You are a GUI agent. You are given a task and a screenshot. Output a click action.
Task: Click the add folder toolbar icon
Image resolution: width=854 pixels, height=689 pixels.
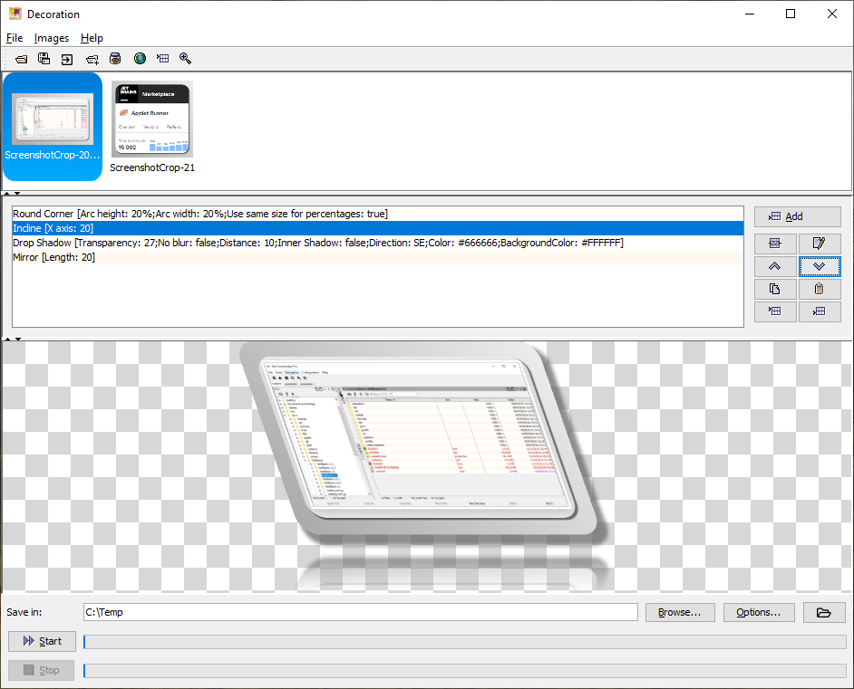92,59
